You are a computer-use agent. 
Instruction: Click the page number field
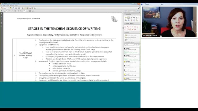(x=6, y=11)
